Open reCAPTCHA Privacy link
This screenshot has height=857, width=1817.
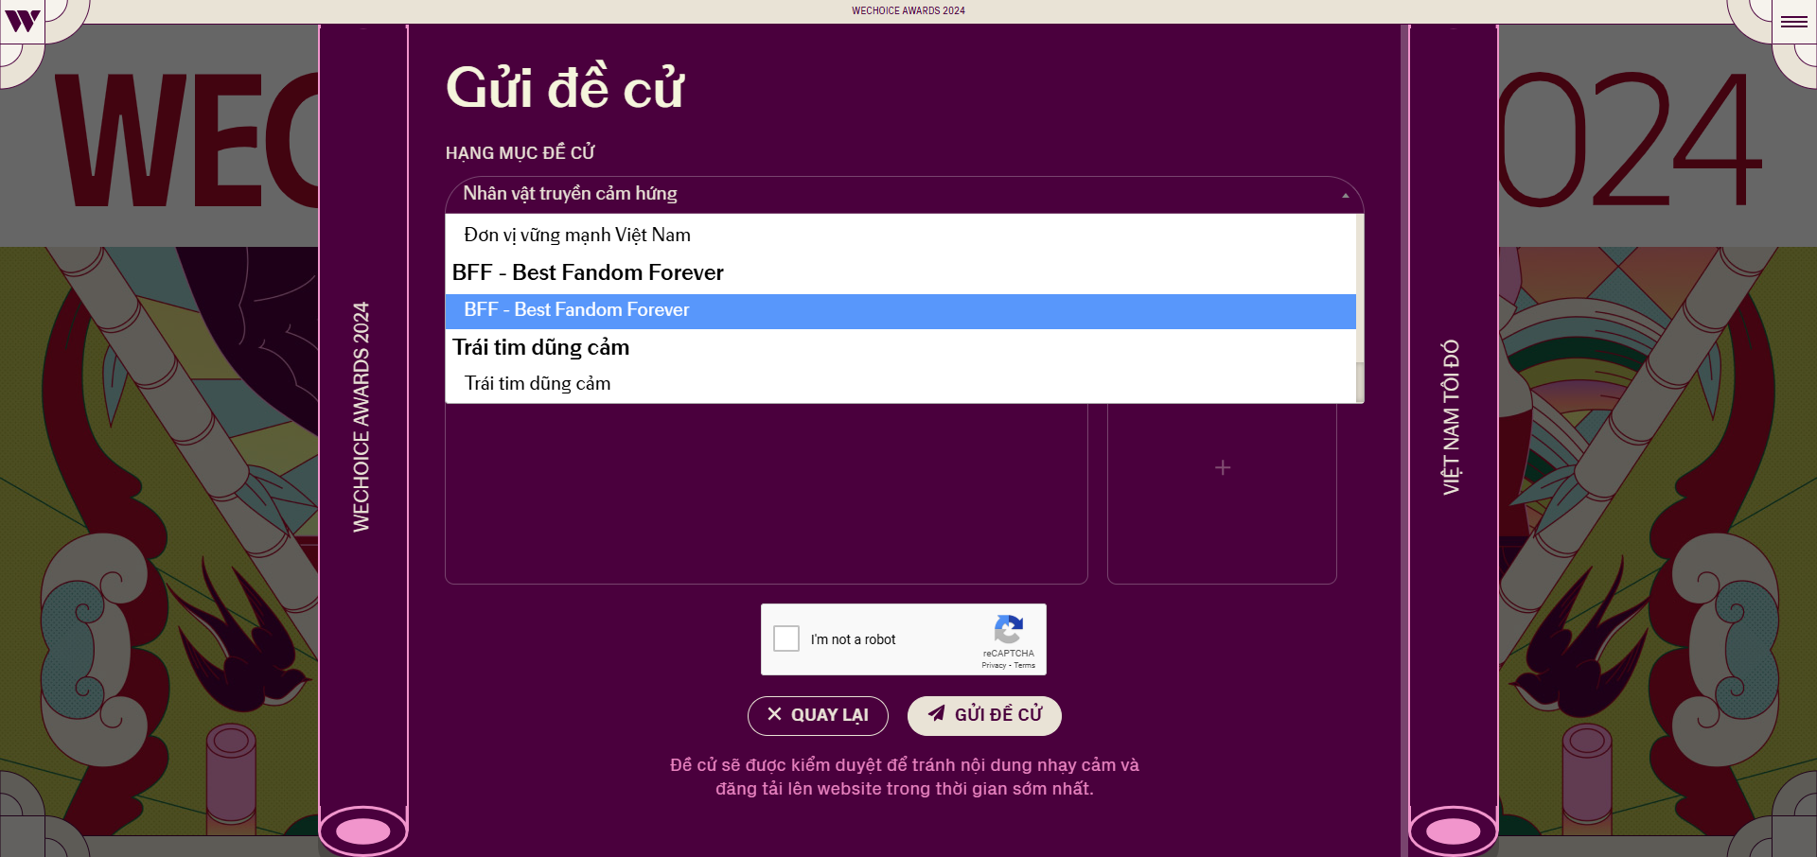pos(994,665)
